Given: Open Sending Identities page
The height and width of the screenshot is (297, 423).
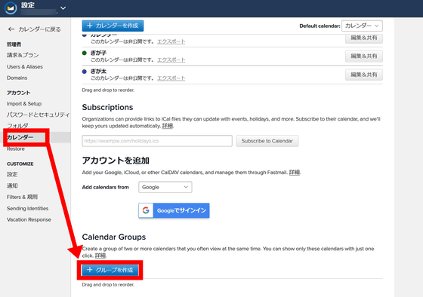Looking at the screenshot, I should point(27,208).
